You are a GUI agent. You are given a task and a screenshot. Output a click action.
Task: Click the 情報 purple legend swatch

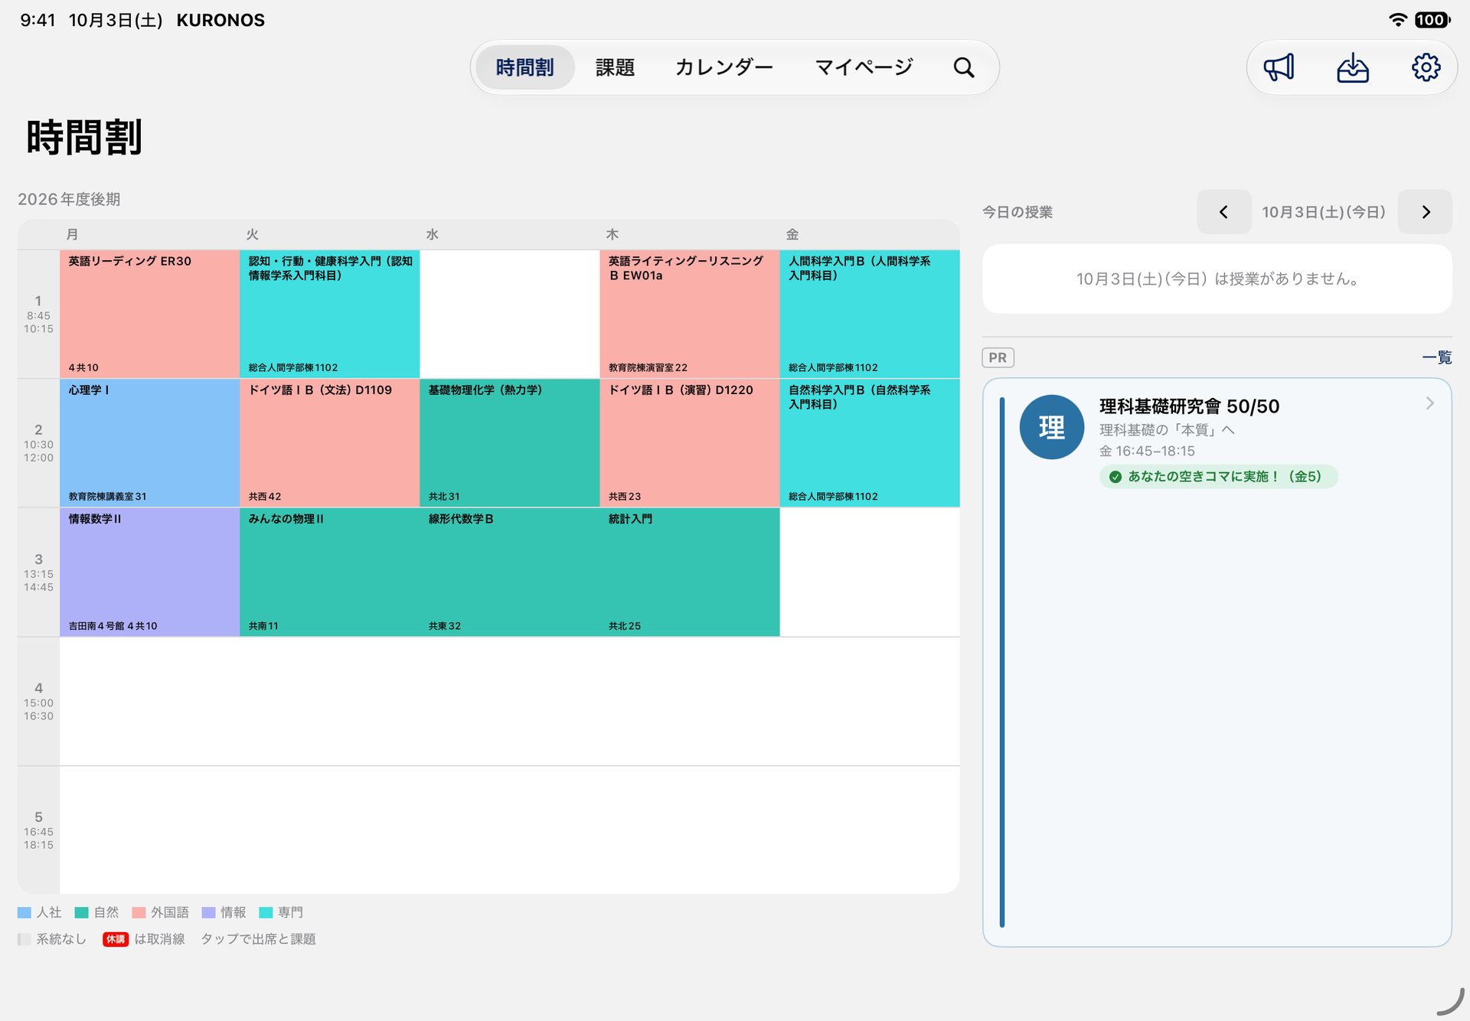[x=208, y=912]
